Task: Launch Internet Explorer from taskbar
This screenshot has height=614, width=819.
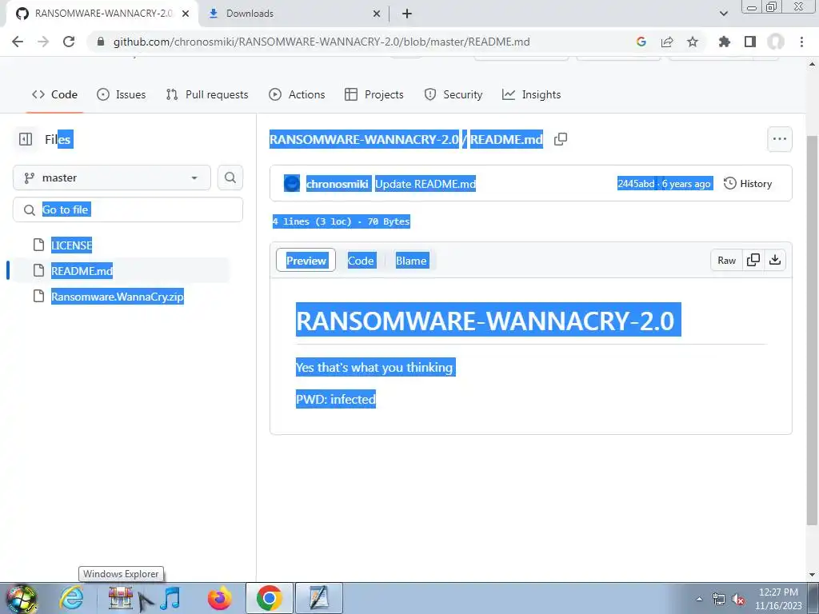Action: 71,598
